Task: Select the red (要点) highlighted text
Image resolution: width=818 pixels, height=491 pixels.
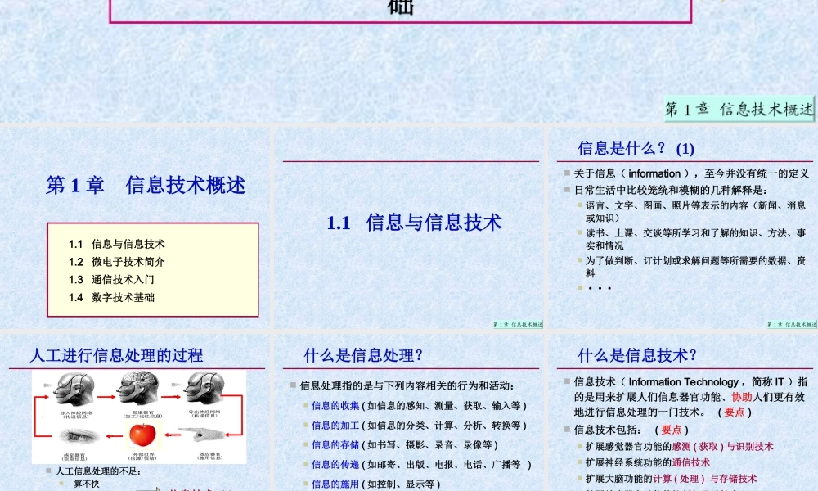Action: [733, 412]
